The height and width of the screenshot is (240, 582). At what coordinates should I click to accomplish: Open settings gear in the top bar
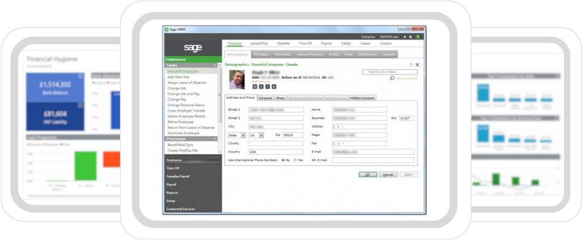coord(410,37)
